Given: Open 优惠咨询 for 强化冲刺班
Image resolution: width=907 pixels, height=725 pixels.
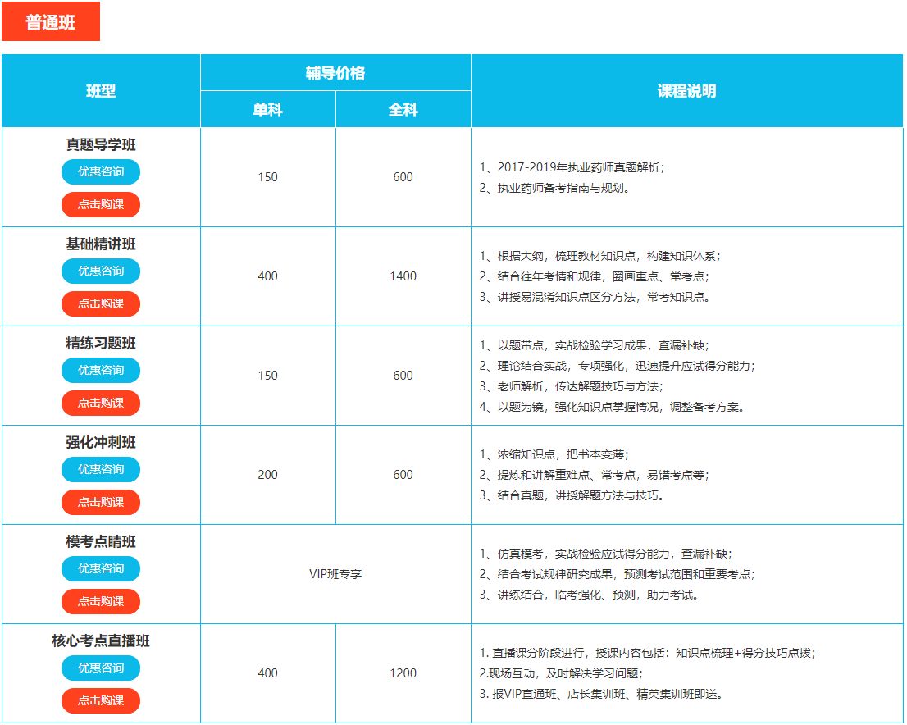Looking at the screenshot, I should [101, 470].
